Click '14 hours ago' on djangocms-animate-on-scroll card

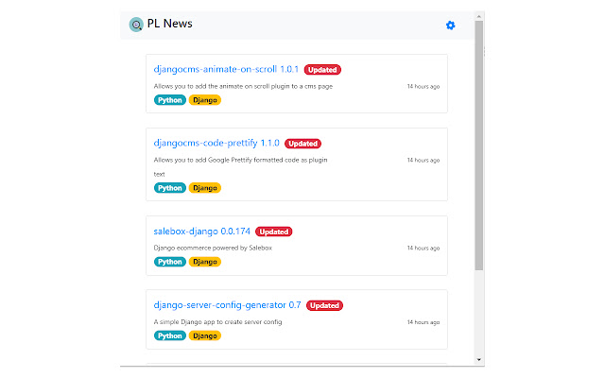(x=423, y=86)
